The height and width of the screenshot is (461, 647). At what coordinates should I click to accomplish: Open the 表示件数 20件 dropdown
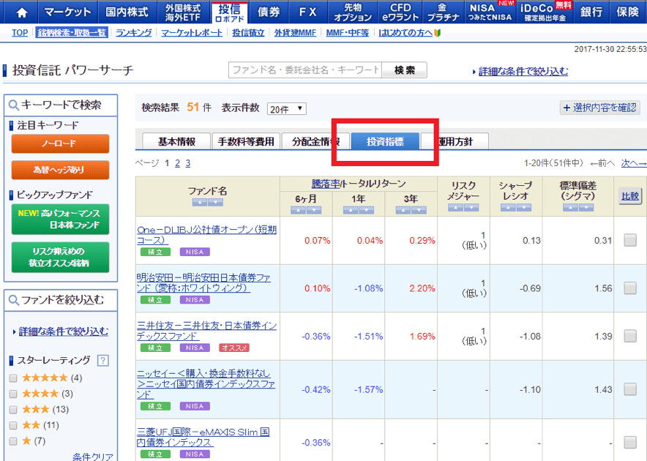coord(286,109)
